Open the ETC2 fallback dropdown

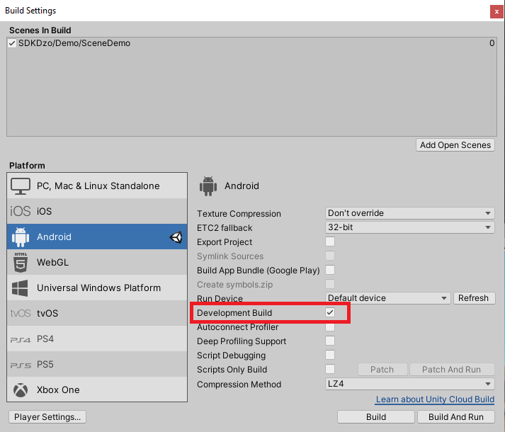click(409, 227)
